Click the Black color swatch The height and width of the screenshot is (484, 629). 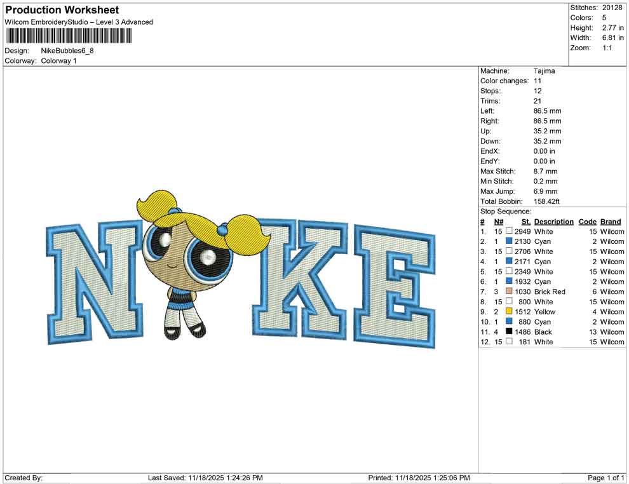tap(509, 331)
